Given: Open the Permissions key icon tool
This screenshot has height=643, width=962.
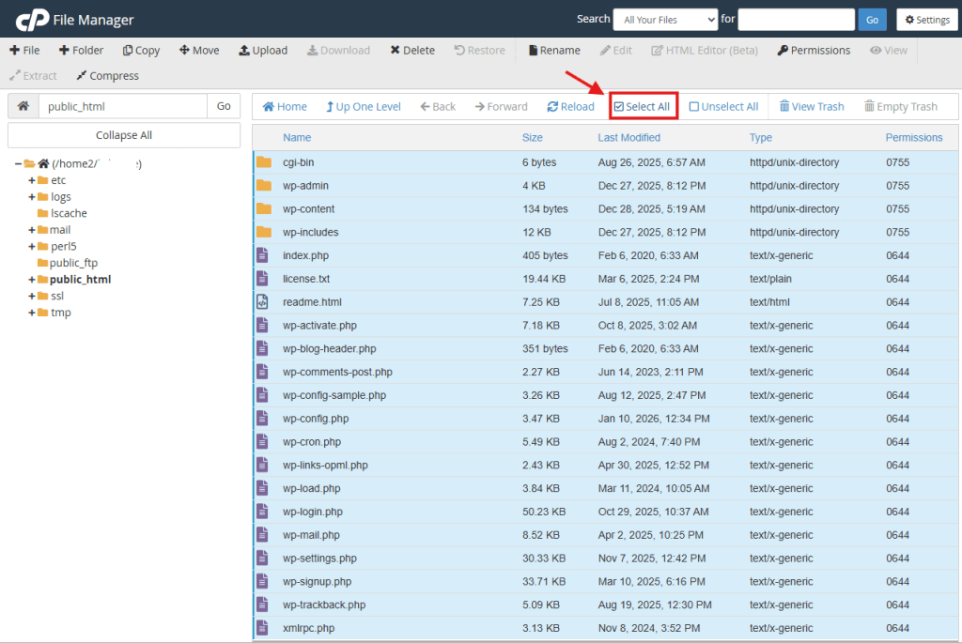Looking at the screenshot, I should coord(783,51).
